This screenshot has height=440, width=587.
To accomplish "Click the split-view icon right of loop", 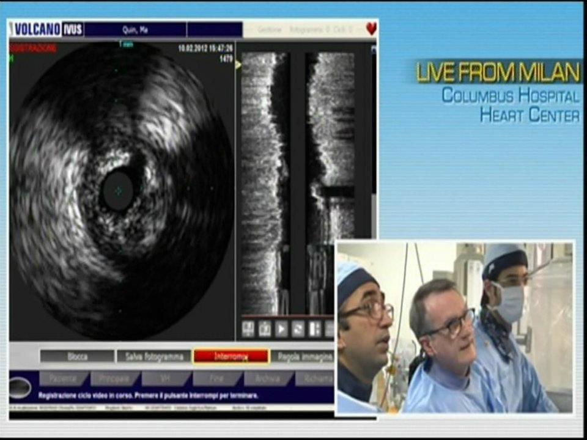I will tap(314, 329).
